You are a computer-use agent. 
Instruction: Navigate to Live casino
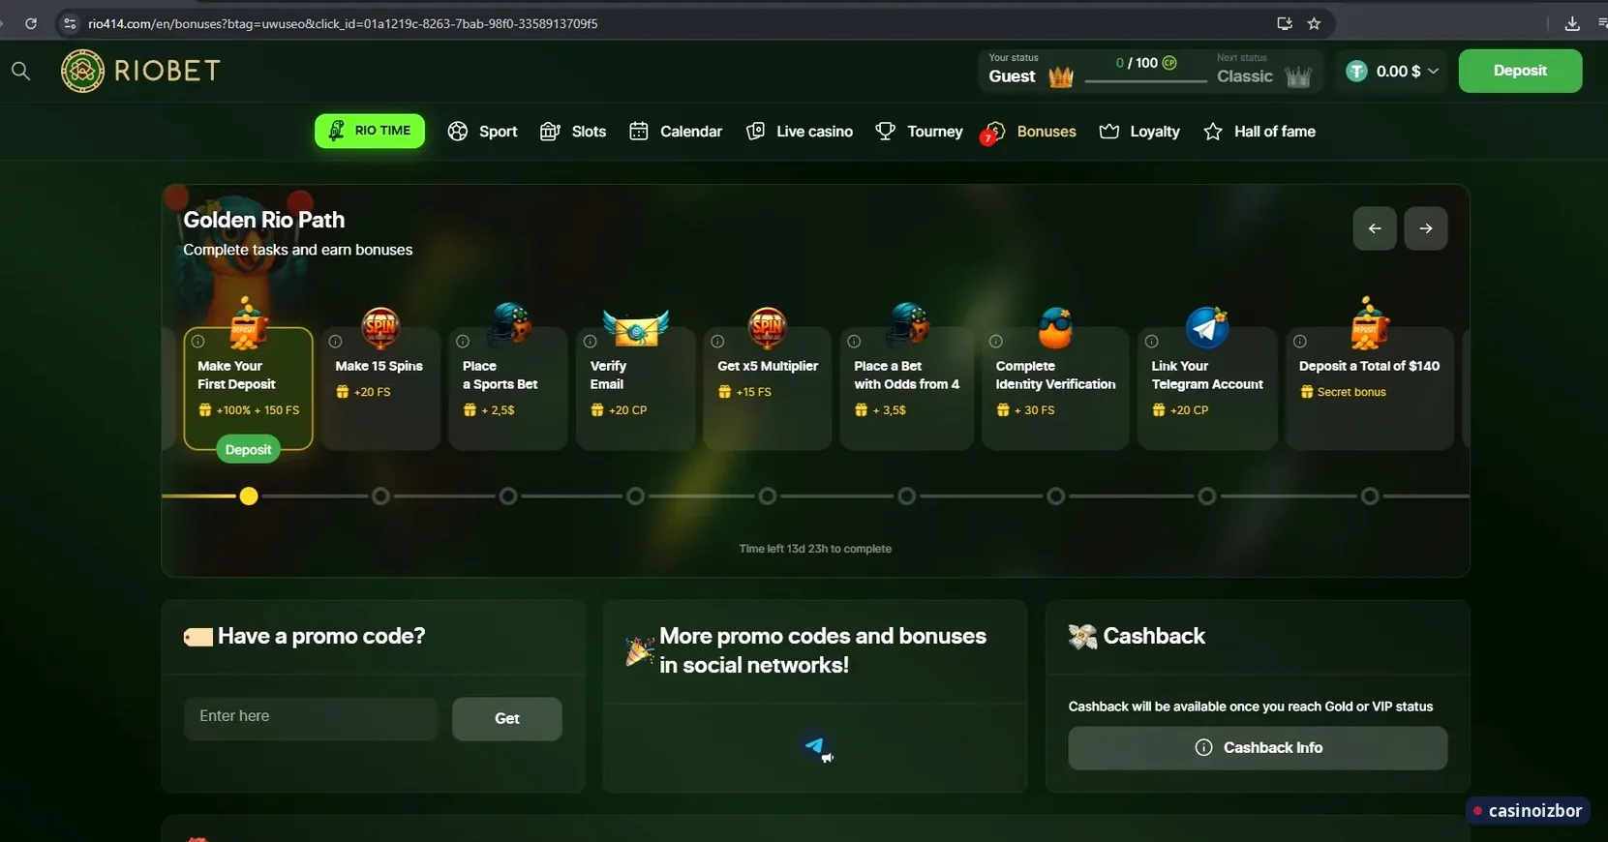800,132
